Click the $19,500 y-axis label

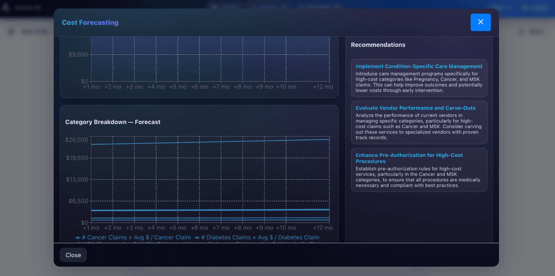pos(77,158)
